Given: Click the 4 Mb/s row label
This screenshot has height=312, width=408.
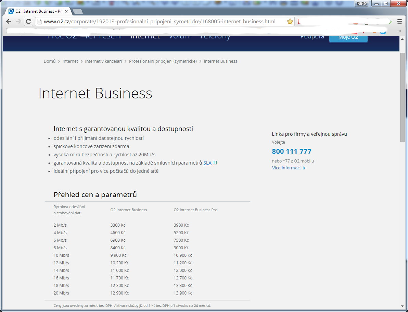Looking at the screenshot, I should (x=60, y=233).
